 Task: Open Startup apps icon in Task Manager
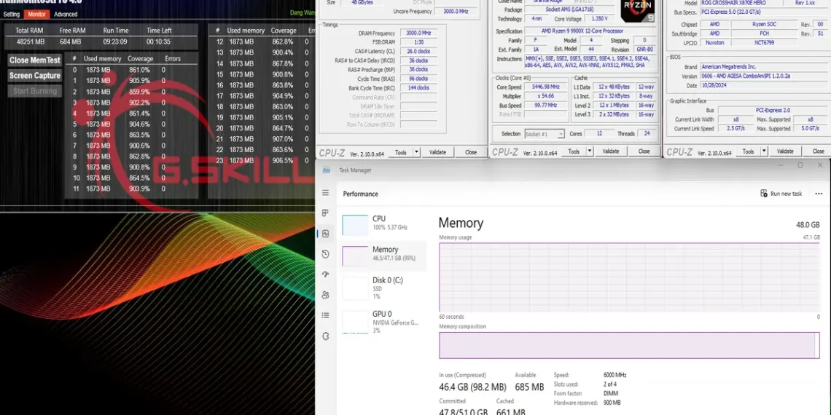(325, 274)
